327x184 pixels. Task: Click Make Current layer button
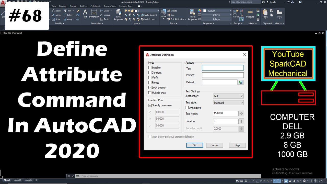coord(148,15)
